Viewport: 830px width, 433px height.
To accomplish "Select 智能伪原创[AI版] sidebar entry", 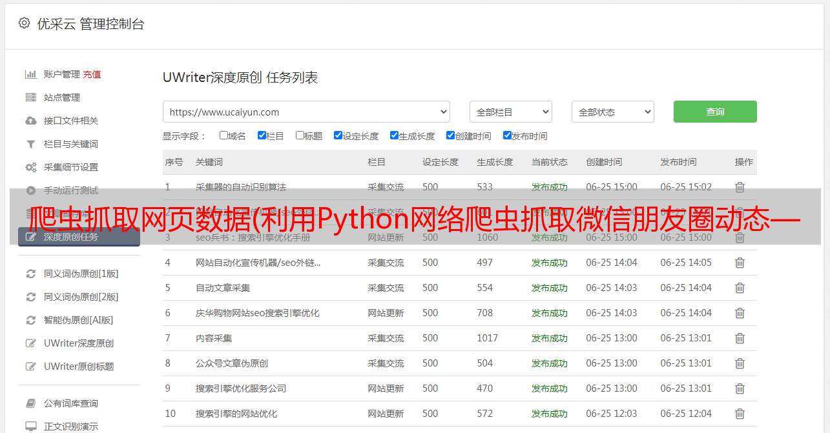I will point(78,320).
